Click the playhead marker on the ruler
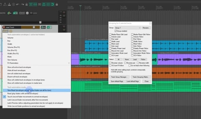The width and height of the screenshot is (201, 119). coord(80,6)
